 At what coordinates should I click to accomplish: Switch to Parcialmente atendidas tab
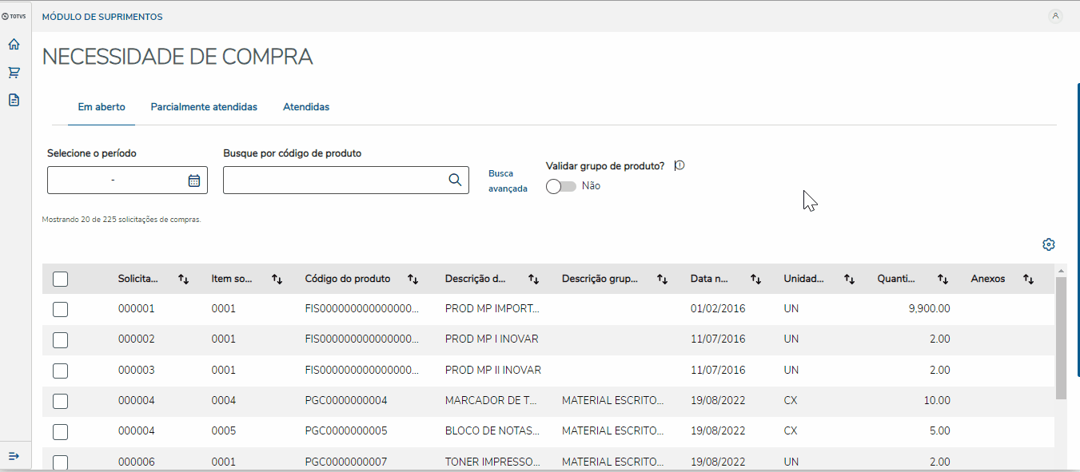[204, 107]
